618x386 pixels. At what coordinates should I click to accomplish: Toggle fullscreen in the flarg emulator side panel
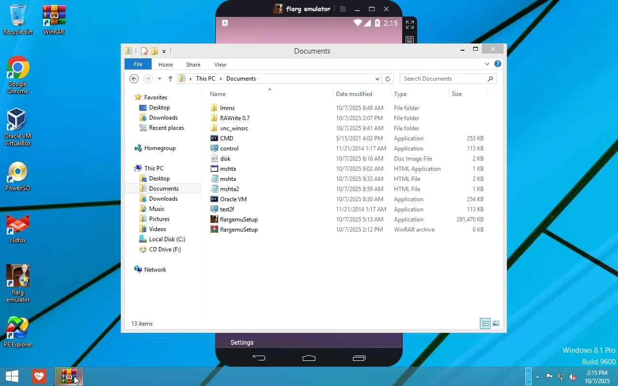(x=410, y=25)
